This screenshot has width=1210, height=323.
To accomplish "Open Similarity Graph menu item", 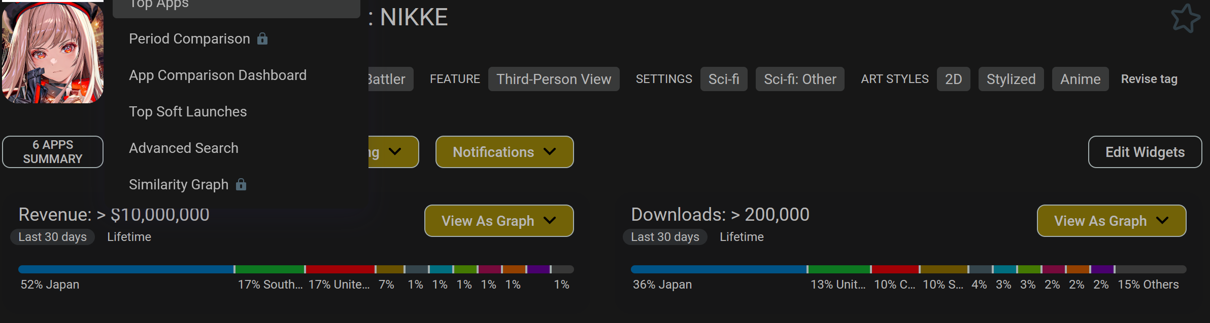I will point(179,184).
